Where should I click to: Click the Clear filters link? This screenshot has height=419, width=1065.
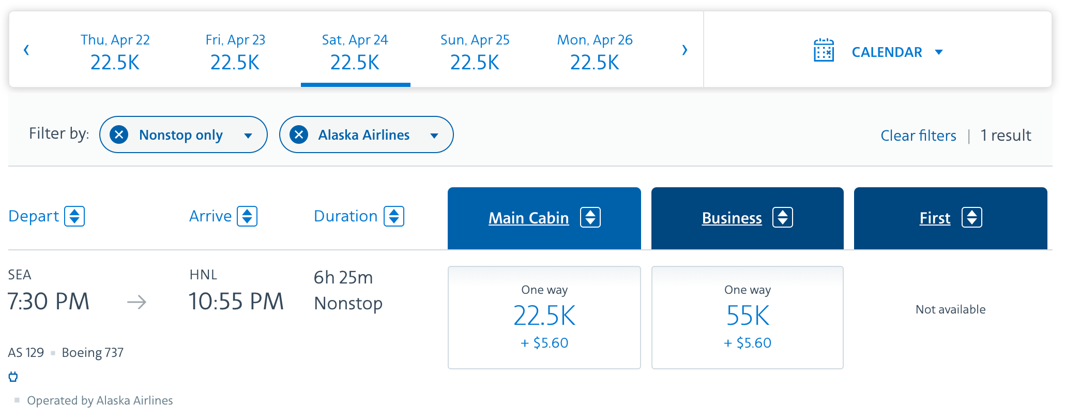point(918,136)
